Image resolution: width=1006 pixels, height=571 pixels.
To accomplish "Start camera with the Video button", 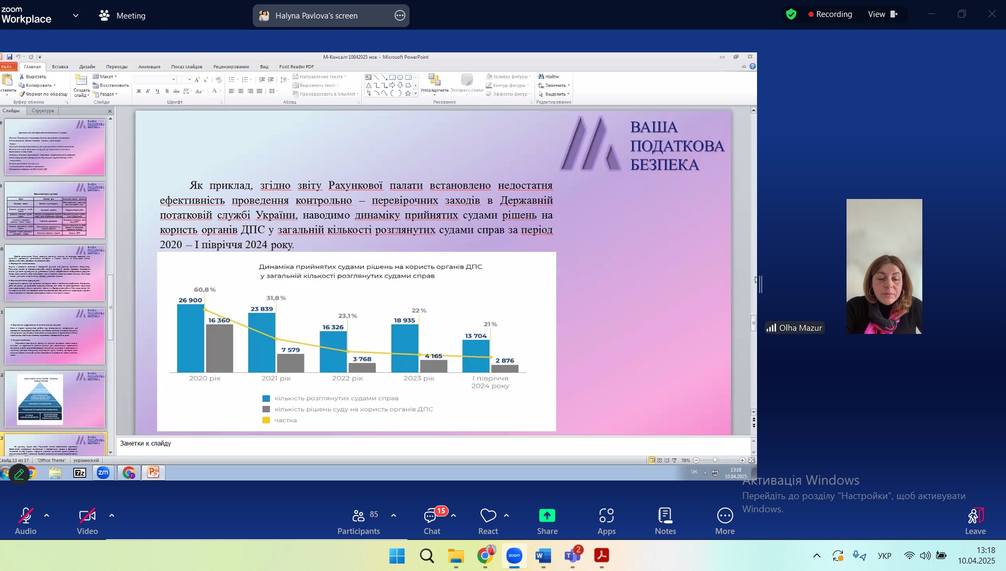I will 87,521.
